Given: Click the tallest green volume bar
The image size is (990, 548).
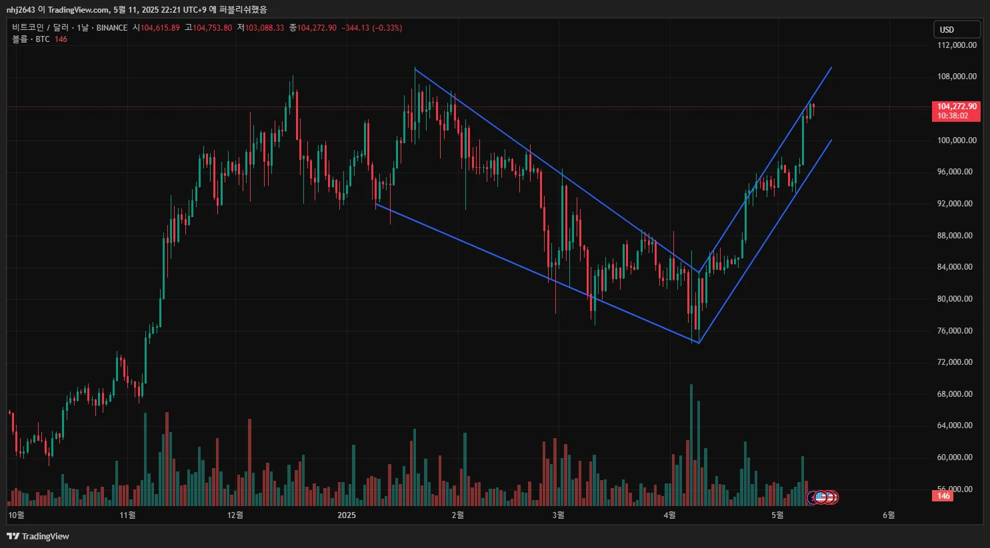Looking at the screenshot, I should [x=691, y=445].
